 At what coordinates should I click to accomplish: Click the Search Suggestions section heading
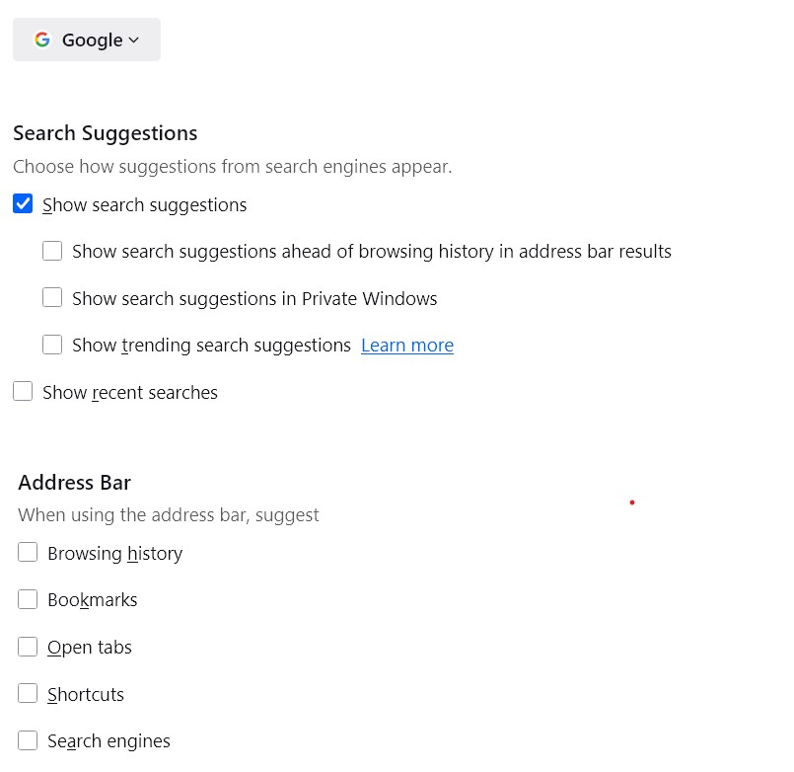pos(106,133)
